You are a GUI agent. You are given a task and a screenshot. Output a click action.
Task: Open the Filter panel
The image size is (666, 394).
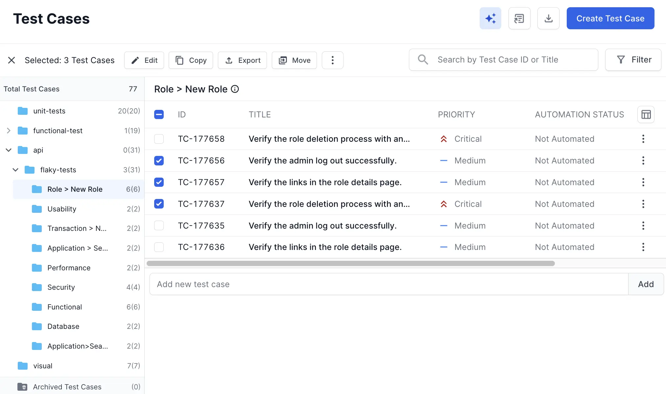[632, 60]
